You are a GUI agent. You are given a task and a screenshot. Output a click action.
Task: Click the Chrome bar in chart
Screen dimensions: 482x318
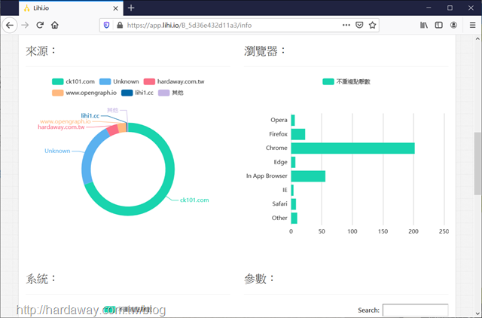click(x=352, y=148)
